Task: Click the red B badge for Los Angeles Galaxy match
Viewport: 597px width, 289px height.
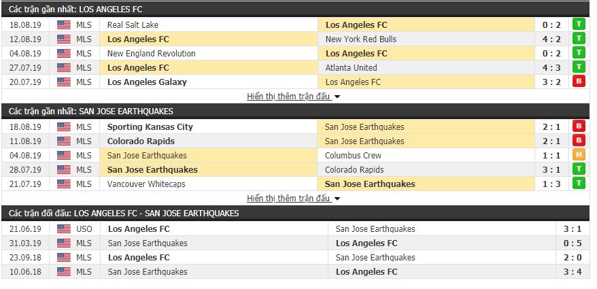Action: (x=579, y=82)
